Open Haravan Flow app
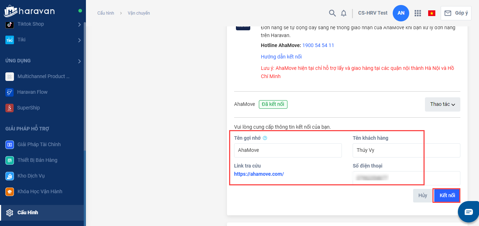The width and height of the screenshot is (479, 226). 32,92
